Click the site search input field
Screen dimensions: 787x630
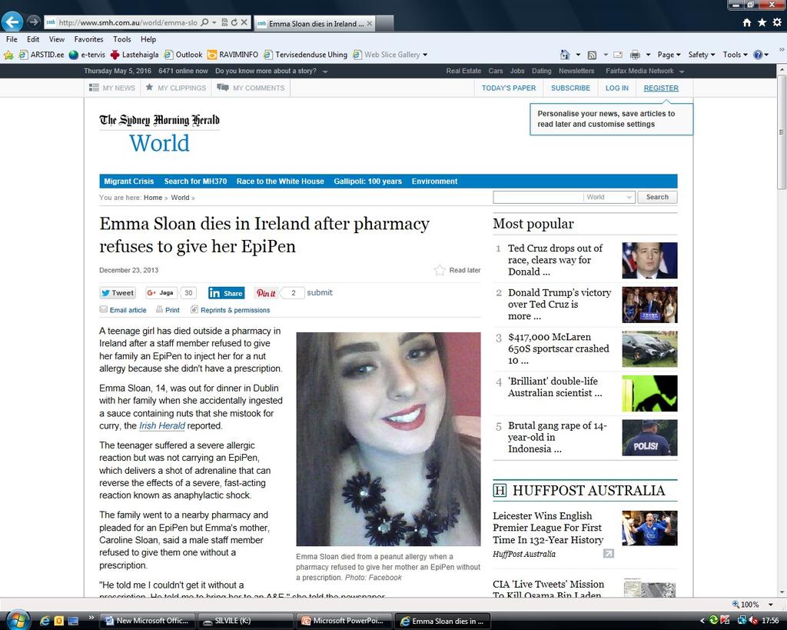click(538, 197)
